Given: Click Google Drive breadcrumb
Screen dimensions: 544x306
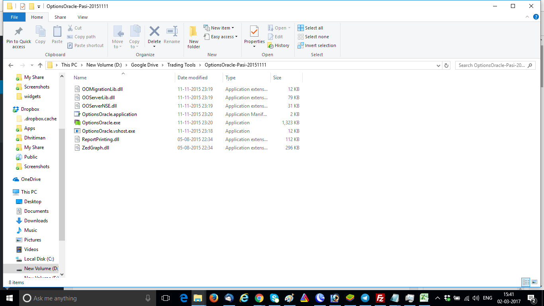Looking at the screenshot, I should point(145,65).
